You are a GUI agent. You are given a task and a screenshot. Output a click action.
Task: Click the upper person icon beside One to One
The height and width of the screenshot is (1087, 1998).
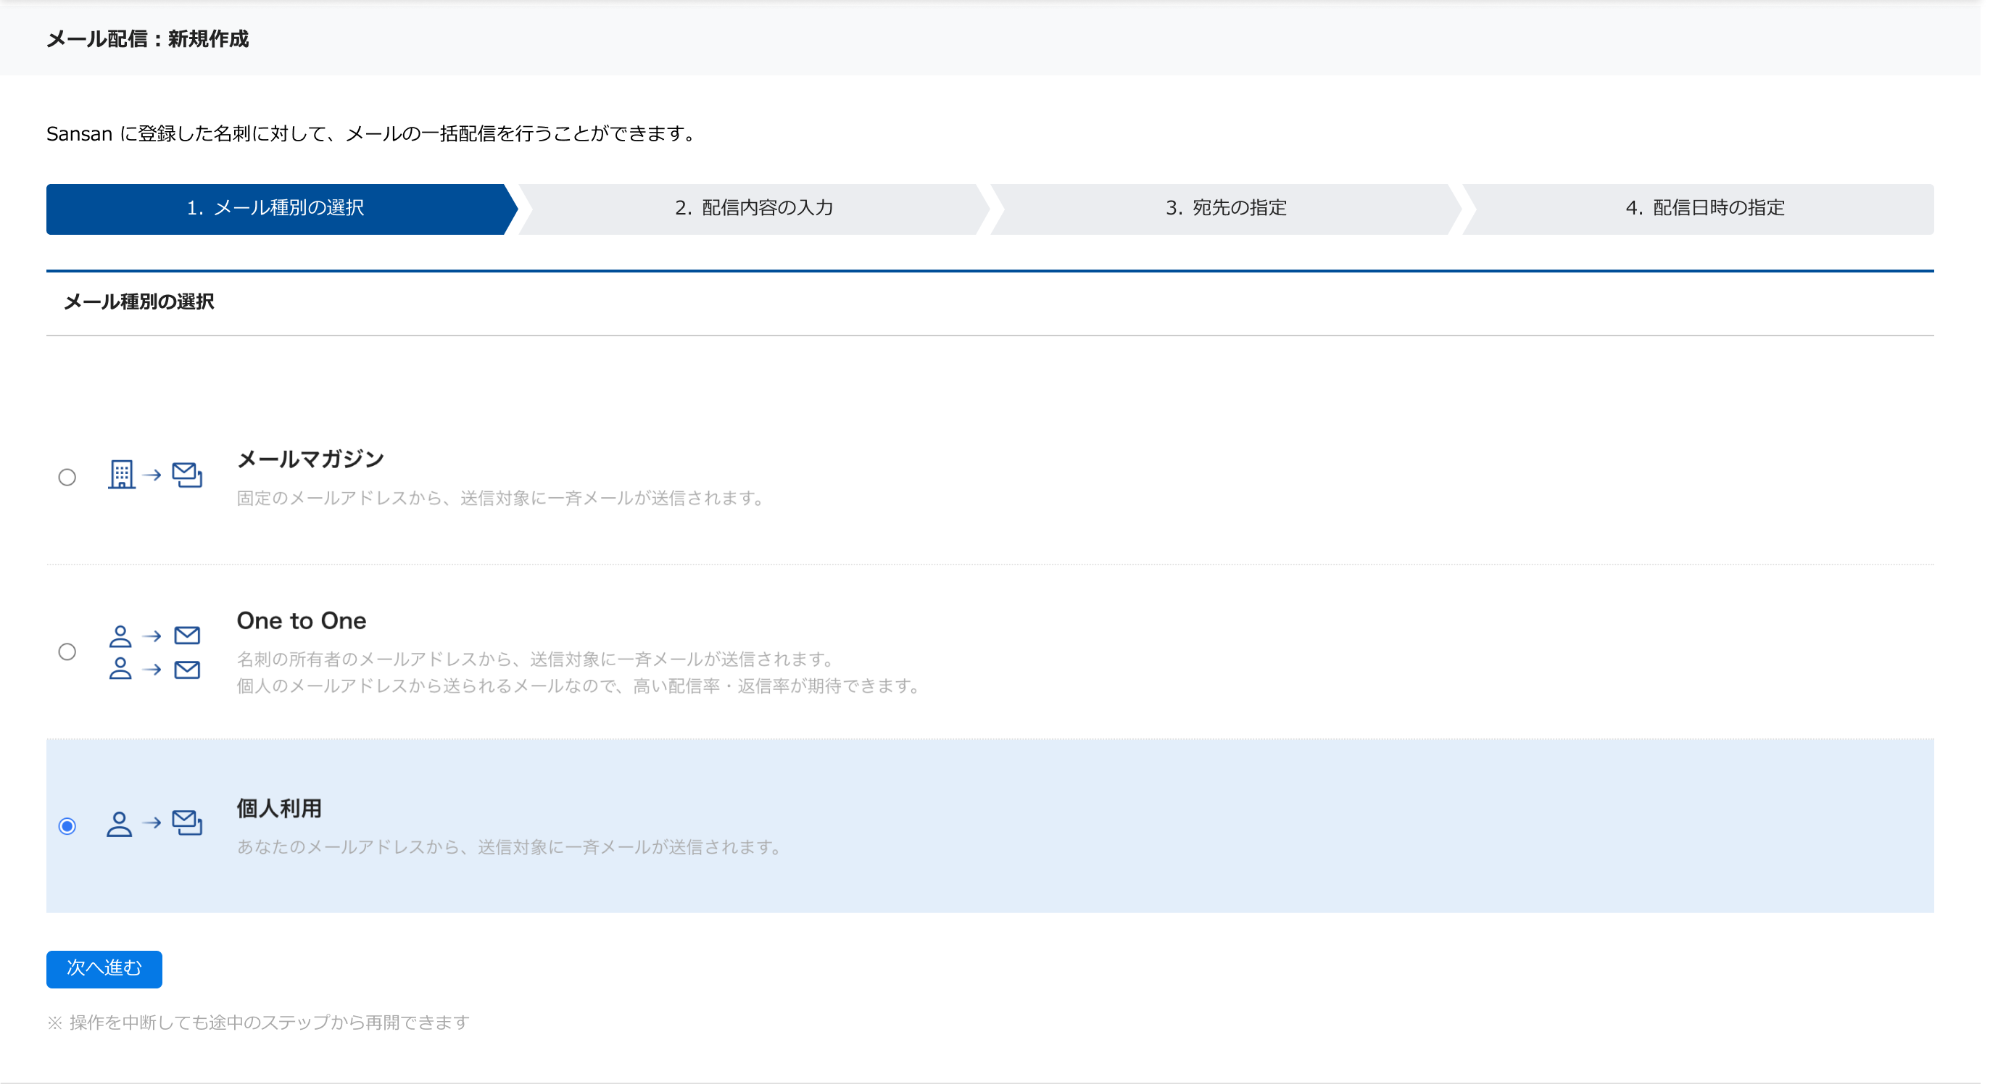point(120,636)
